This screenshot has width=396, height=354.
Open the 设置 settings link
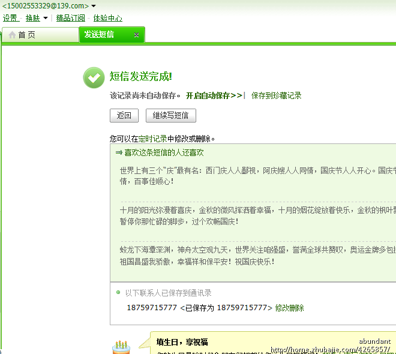coord(11,18)
